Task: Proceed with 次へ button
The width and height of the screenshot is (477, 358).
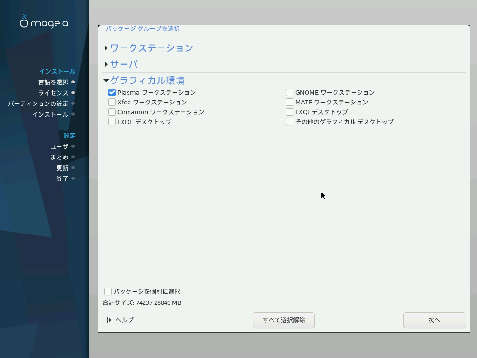Action: pyautogui.click(x=434, y=320)
